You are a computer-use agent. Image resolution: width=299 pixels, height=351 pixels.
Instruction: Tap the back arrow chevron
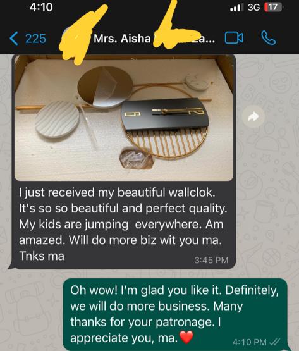14,39
